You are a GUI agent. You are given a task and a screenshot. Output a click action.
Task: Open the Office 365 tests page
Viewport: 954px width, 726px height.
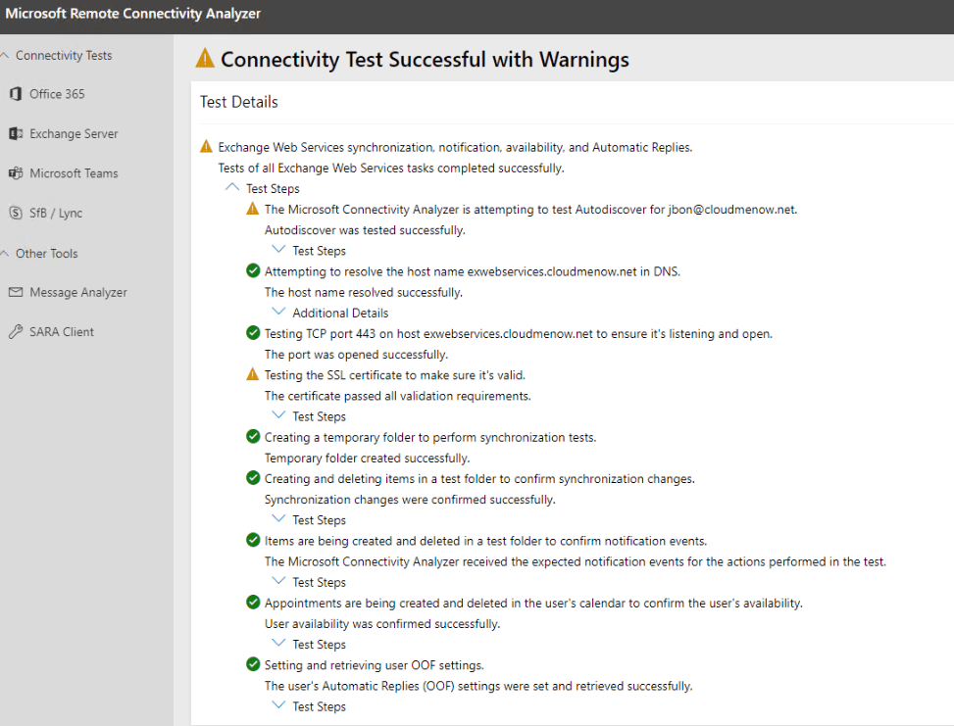coord(57,94)
